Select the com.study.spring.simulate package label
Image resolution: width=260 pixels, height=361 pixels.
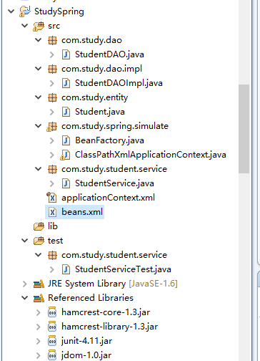tap(115, 126)
